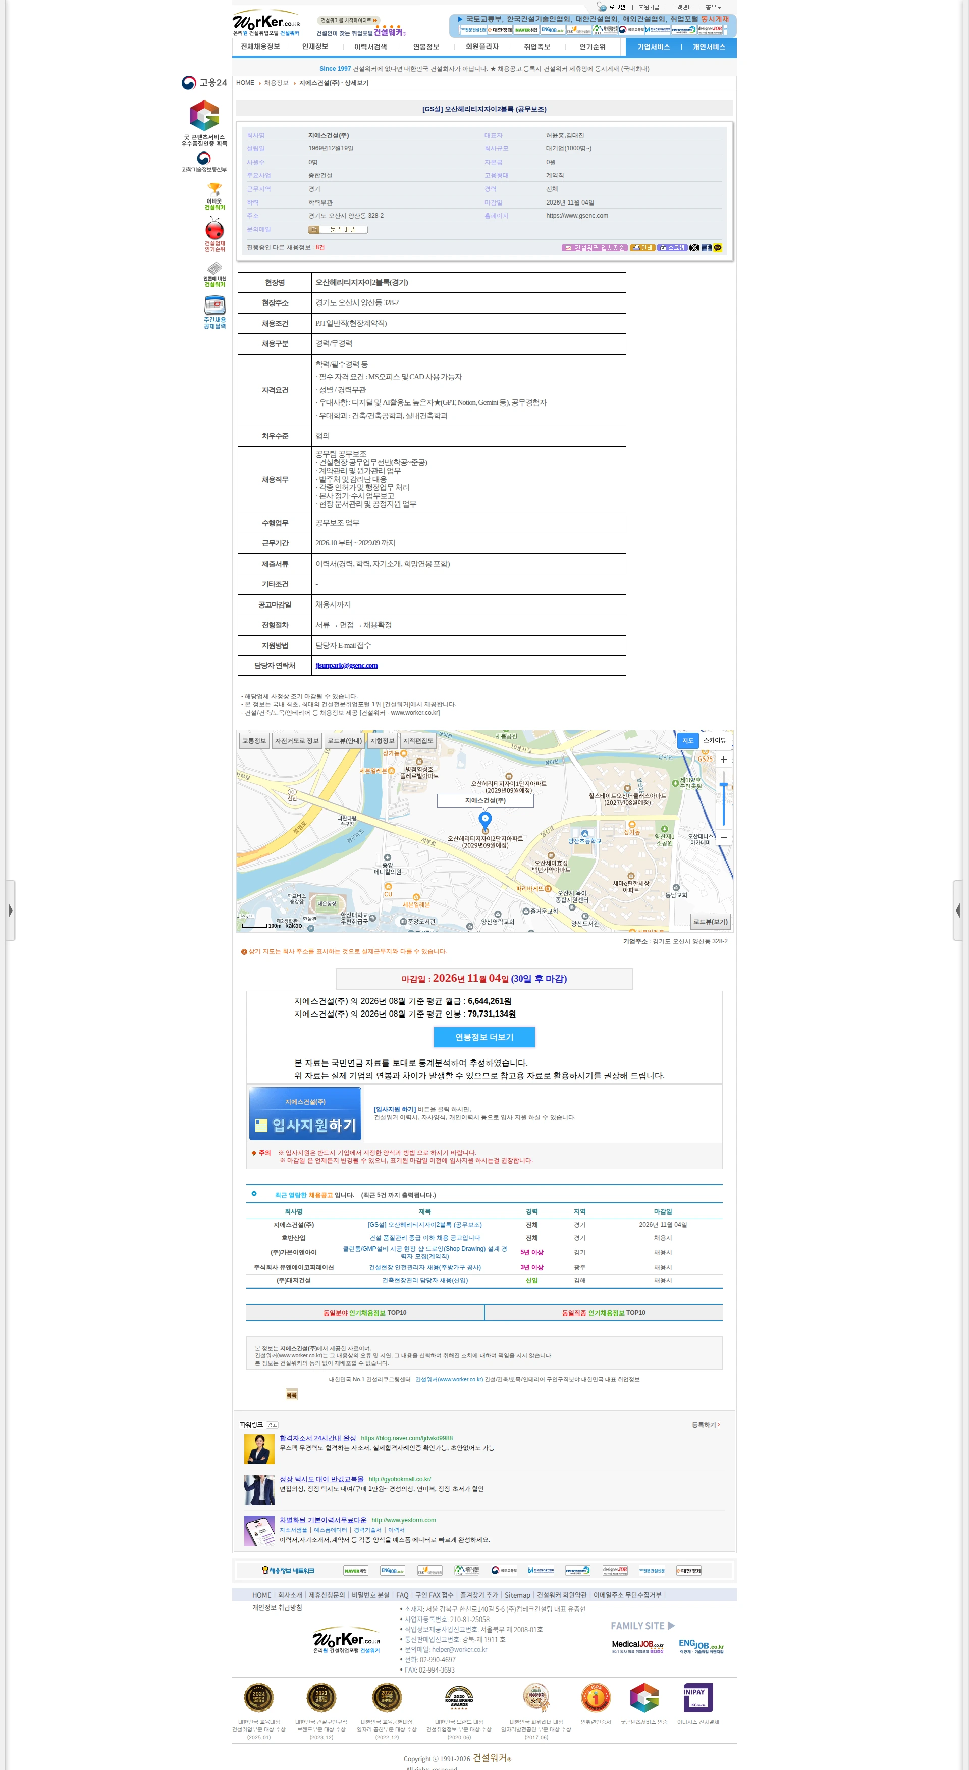The width and height of the screenshot is (969, 1770).
Task: Open the 인재정보 menu
Action: point(315,47)
